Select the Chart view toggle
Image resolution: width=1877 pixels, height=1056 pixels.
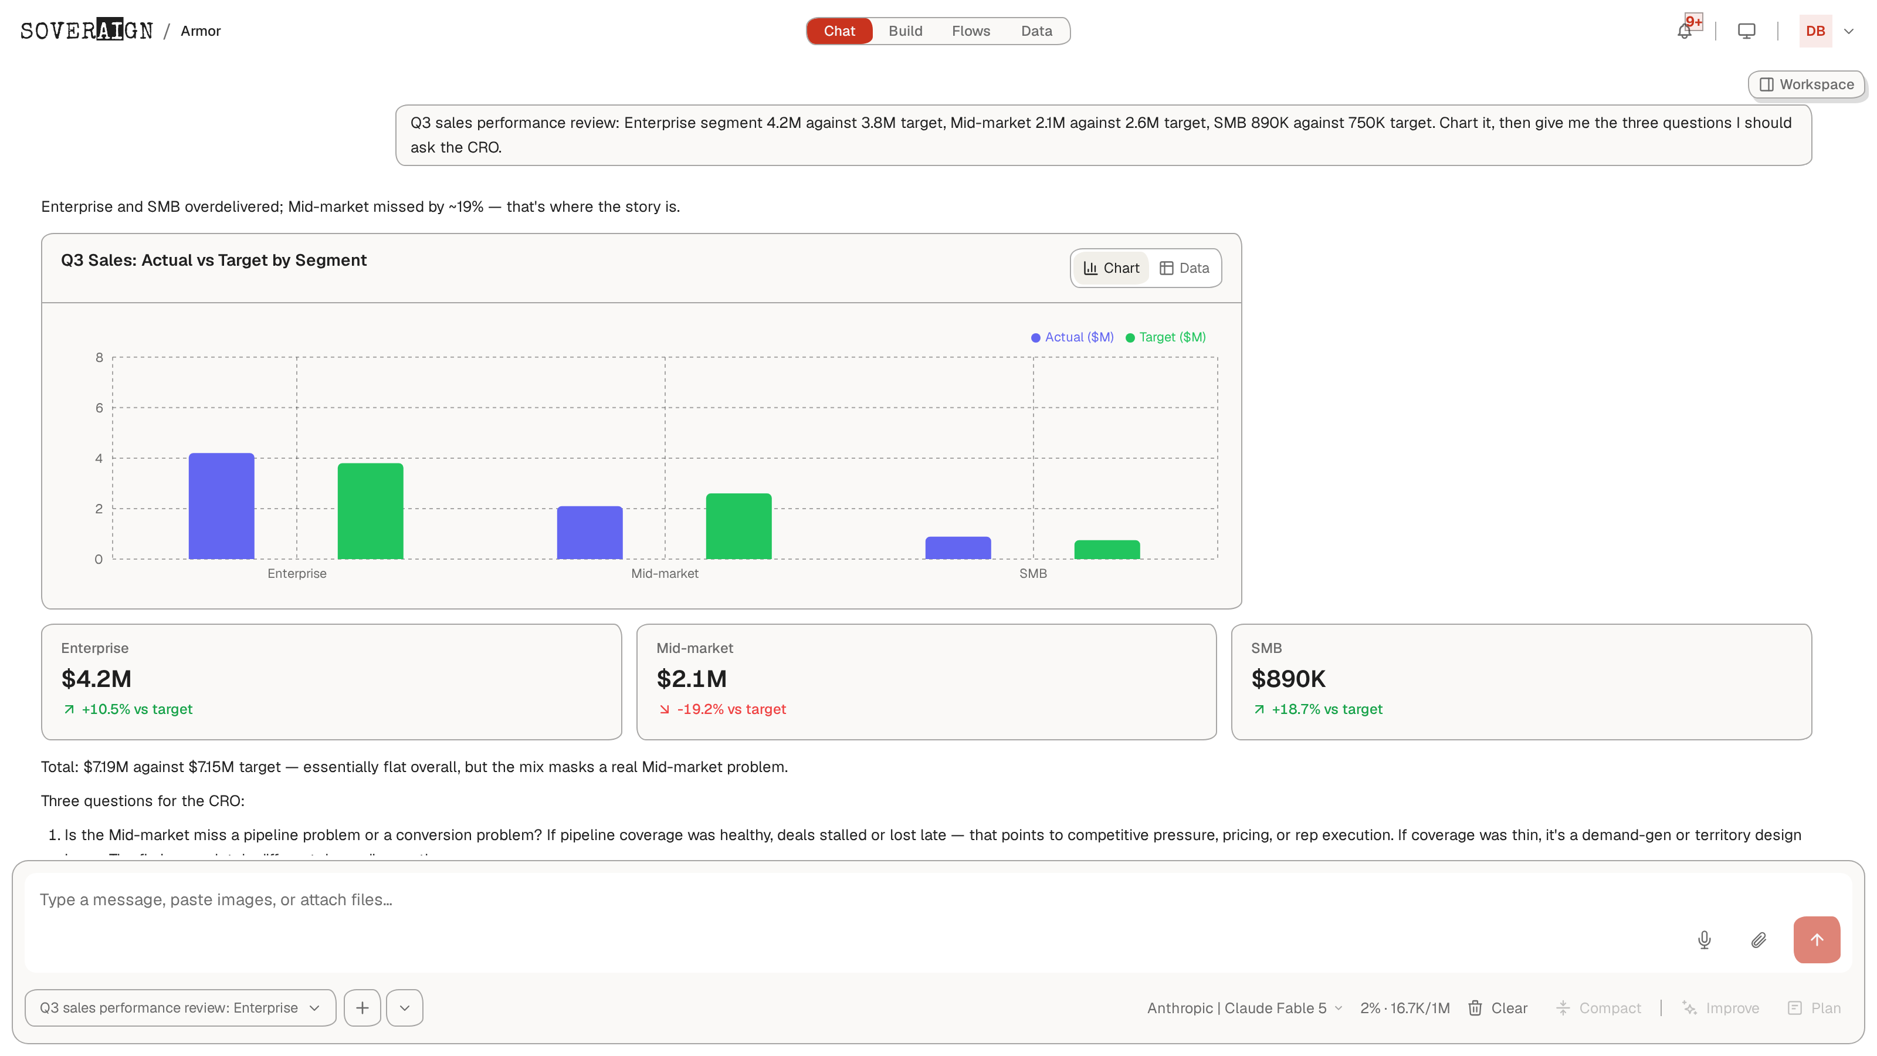[x=1111, y=268]
